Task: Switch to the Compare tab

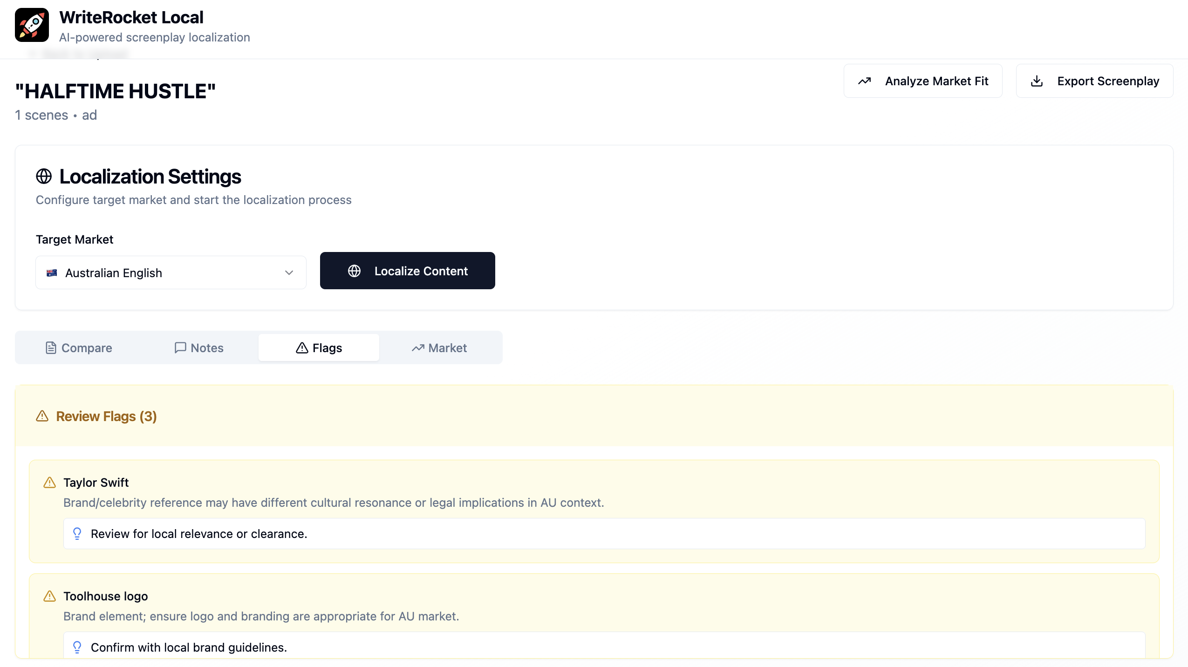Action: (x=79, y=348)
